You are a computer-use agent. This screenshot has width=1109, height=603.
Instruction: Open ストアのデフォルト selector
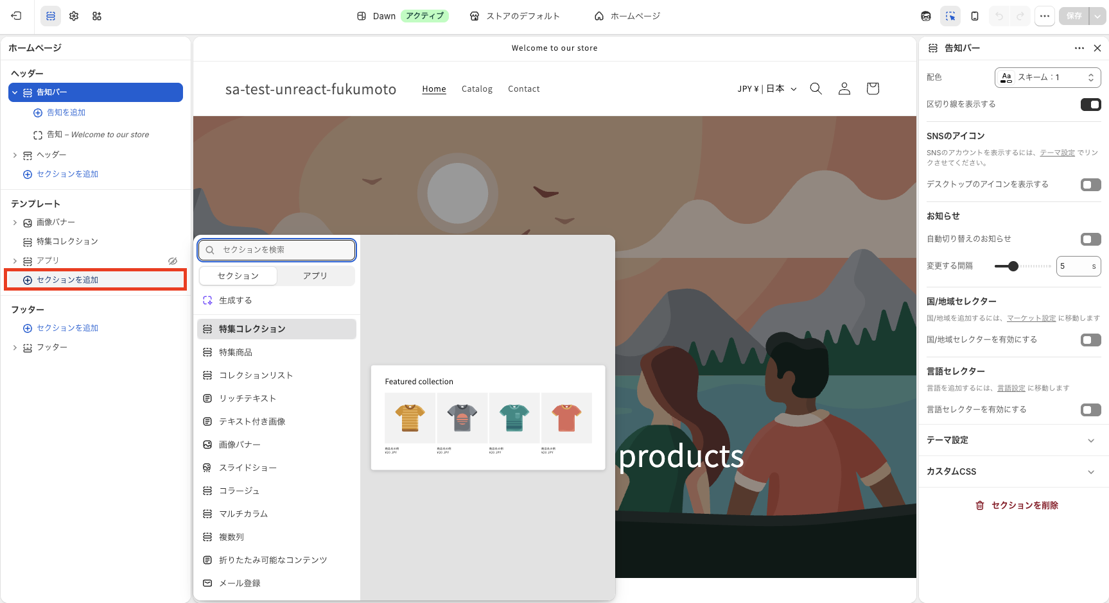[515, 16]
